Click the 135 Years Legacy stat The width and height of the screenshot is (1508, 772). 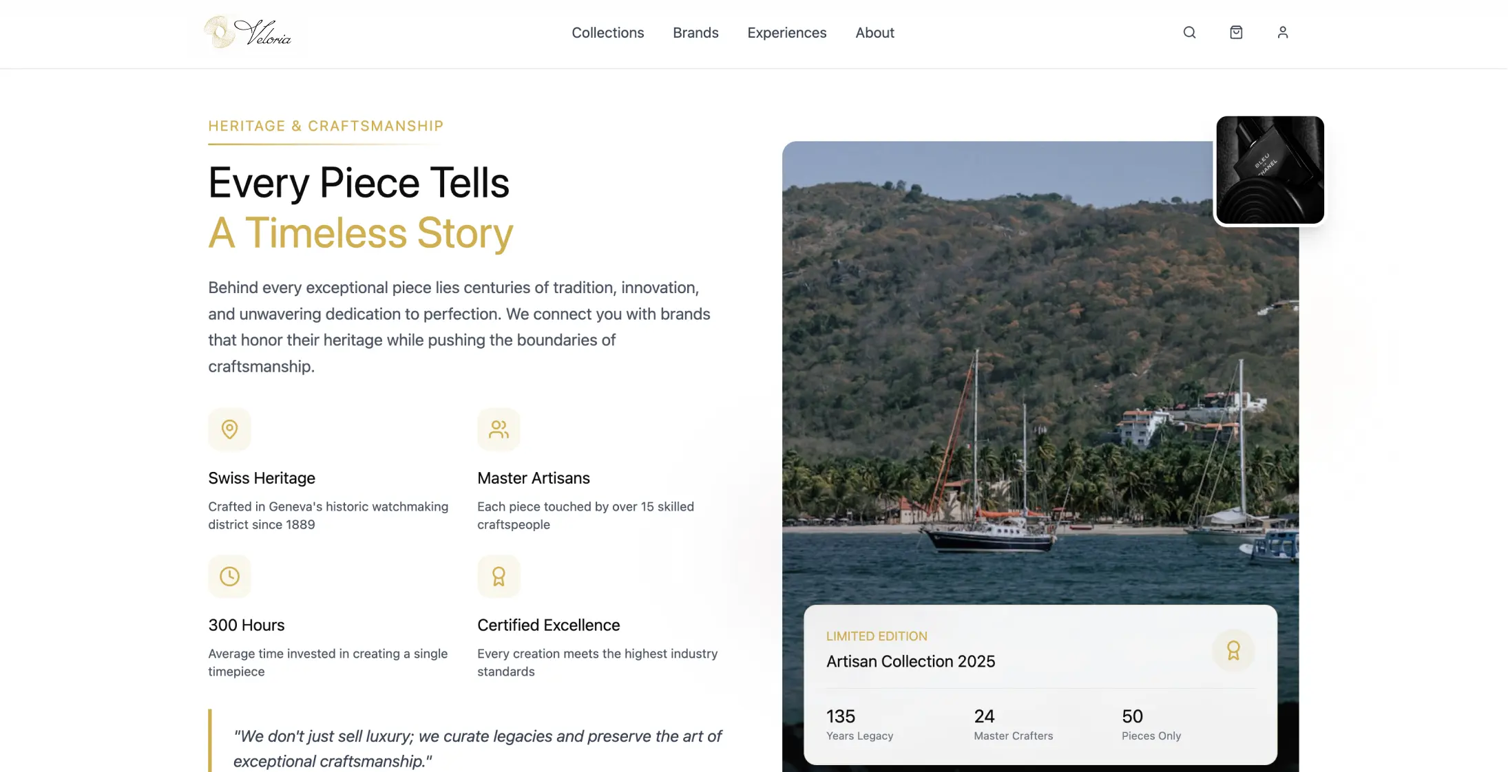pyautogui.click(x=859, y=725)
